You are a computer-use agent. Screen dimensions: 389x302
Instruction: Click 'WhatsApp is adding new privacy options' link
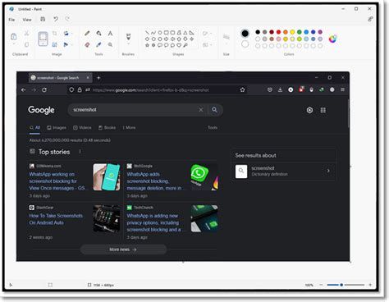coord(153,222)
